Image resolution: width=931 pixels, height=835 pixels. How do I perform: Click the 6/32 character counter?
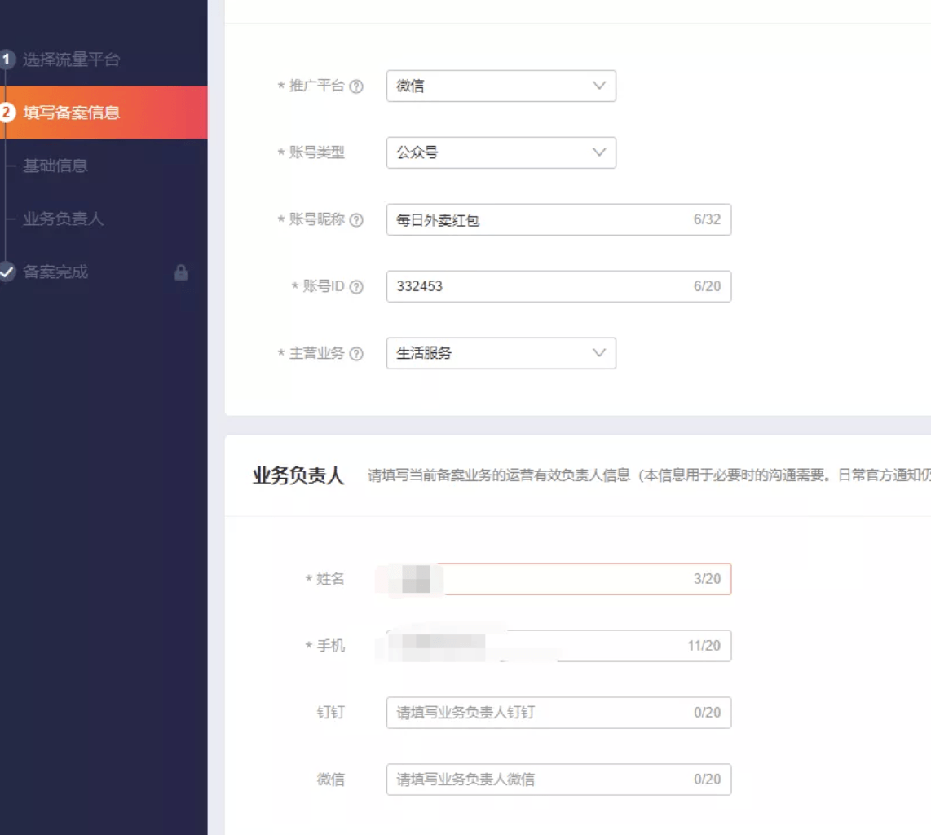pyautogui.click(x=707, y=219)
